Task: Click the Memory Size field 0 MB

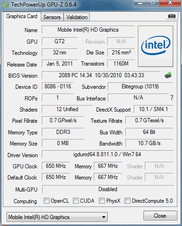Action: (x=63, y=143)
